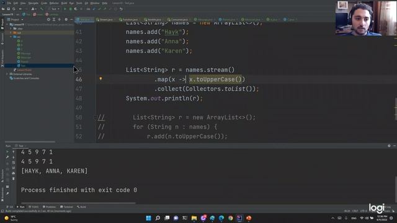Toggle soft-wrap in Run console
This screenshot has height=223, width=397.
point(14,162)
